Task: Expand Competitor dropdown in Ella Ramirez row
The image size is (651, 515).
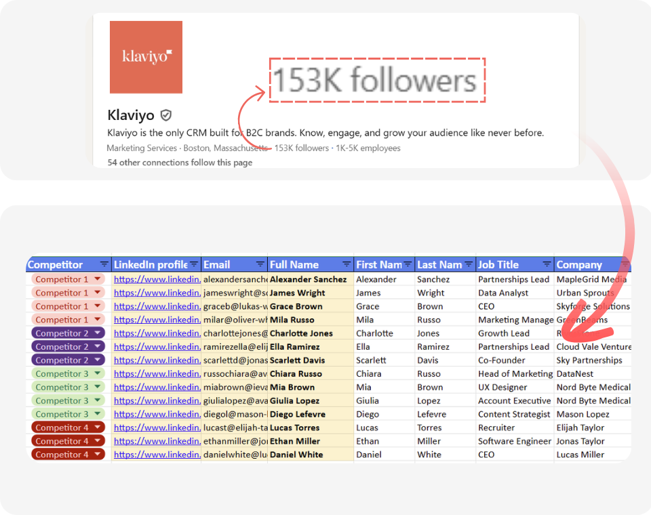Action: pos(97,346)
